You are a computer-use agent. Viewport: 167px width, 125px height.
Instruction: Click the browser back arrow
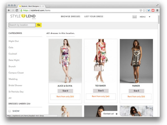pos(9,10)
